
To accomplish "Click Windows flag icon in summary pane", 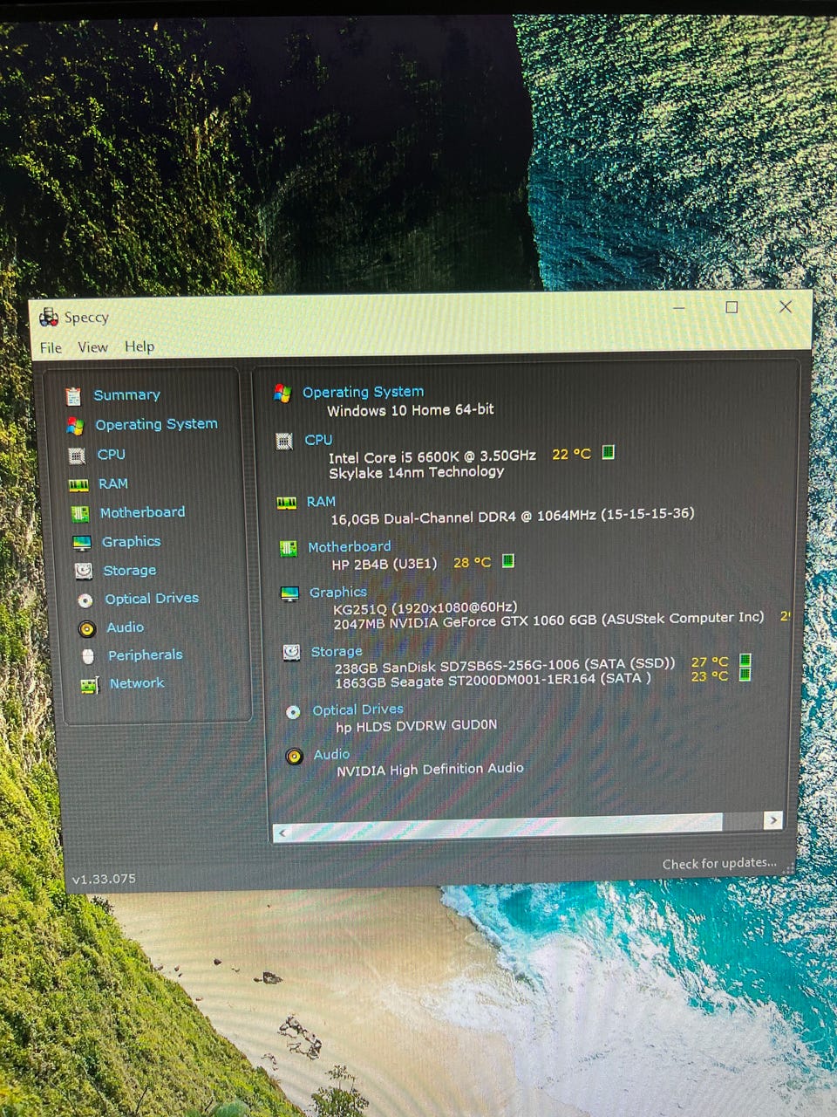I will [x=282, y=394].
